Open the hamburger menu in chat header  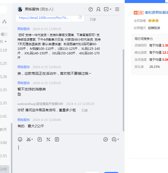pos(117,9)
